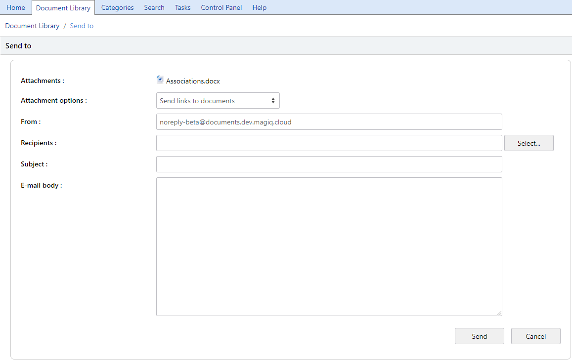This screenshot has width=572, height=361.
Task: Click the 'Send to' breadcrumb item
Action: tap(82, 26)
